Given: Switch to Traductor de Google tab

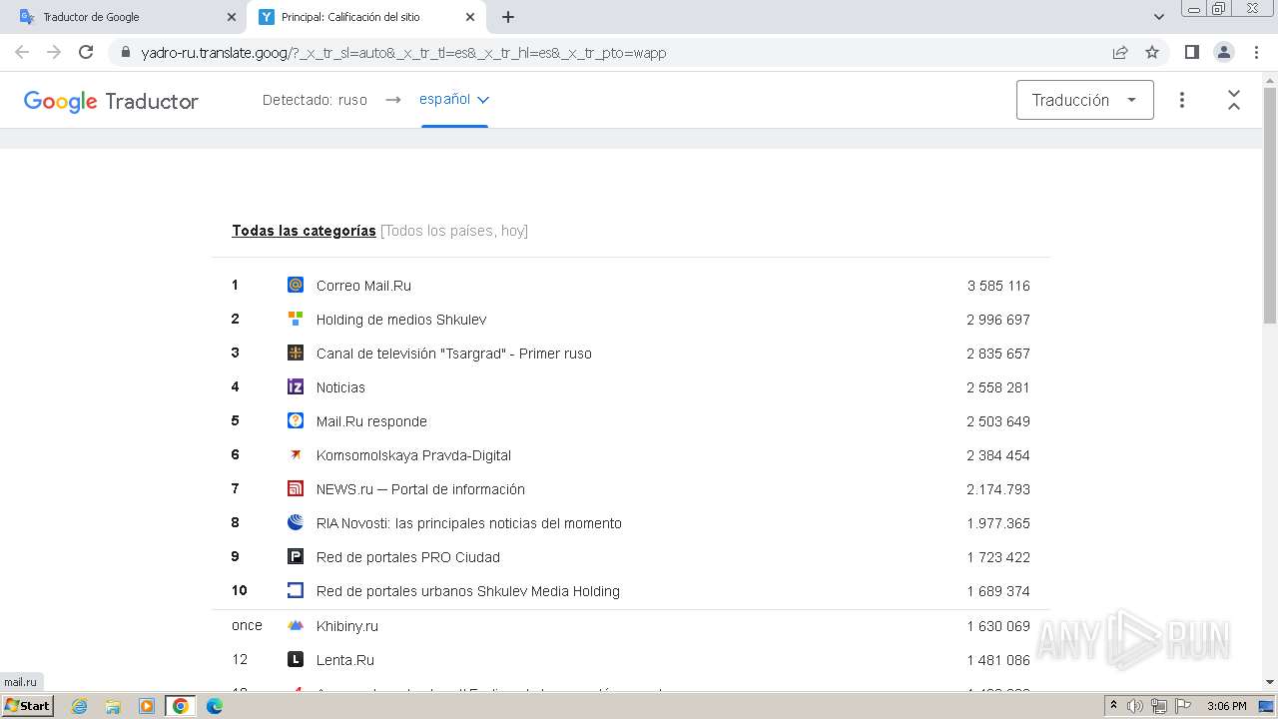Looking at the screenshot, I should pos(125,17).
